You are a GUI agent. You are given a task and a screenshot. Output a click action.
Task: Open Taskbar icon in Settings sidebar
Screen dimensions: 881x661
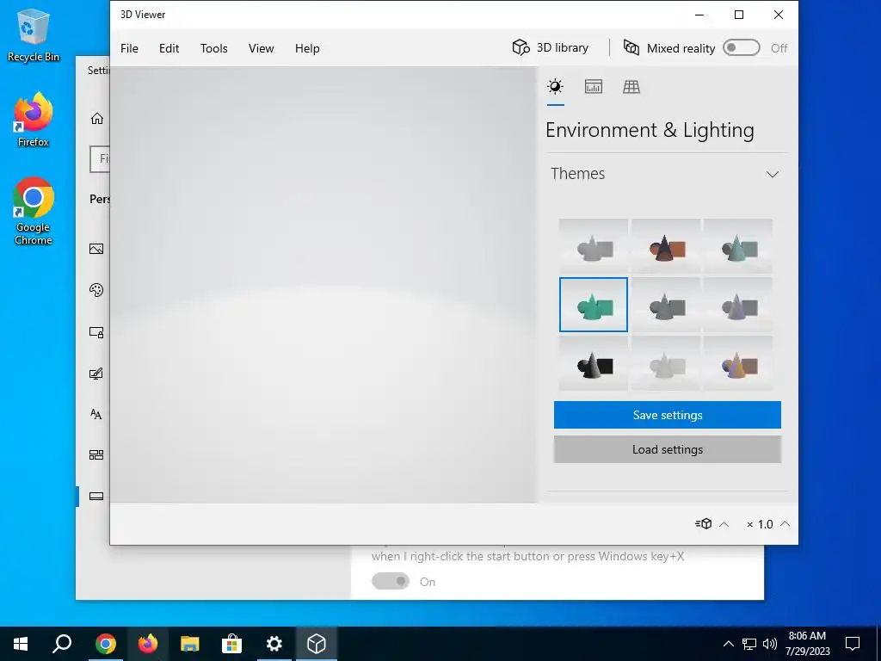coord(96,497)
